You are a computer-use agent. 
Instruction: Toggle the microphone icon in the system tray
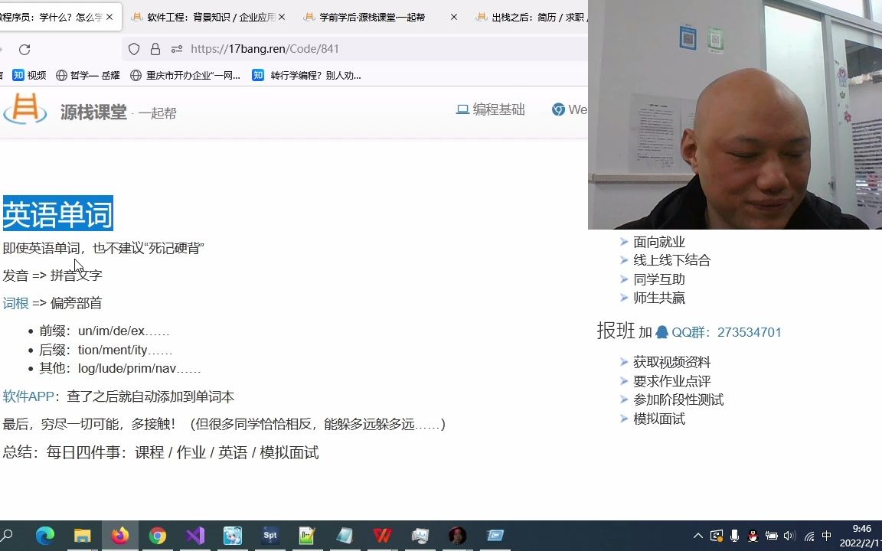click(735, 536)
